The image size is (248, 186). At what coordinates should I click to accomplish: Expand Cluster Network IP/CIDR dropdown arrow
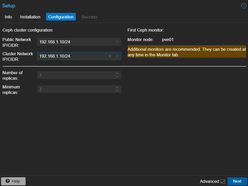click(x=117, y=56)
